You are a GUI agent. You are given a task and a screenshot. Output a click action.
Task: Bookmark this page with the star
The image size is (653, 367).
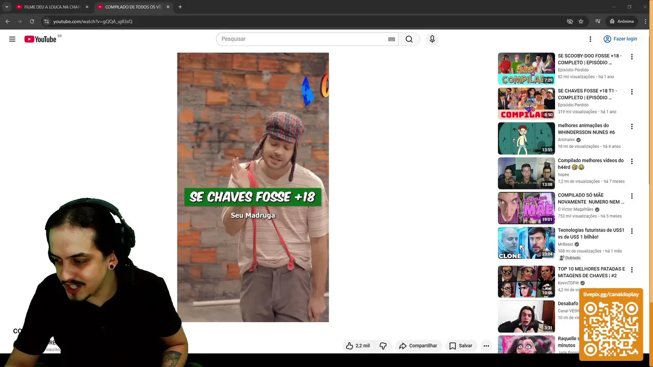tap(581, 21)
